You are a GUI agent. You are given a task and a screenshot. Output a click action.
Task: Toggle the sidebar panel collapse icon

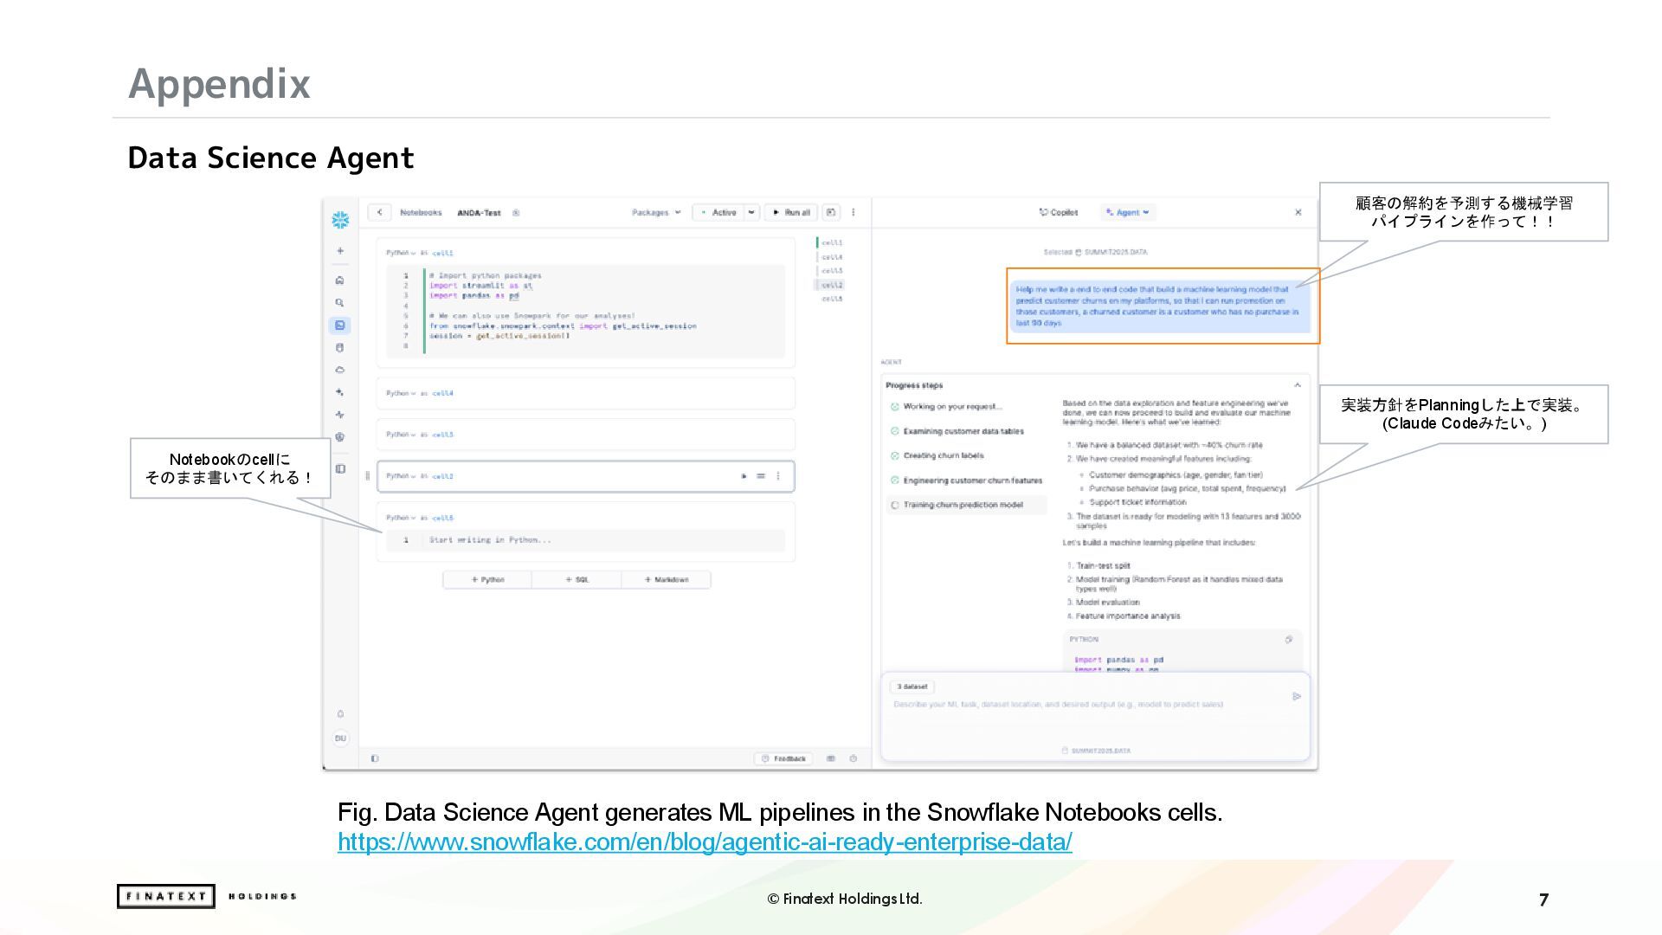[340, 469]
